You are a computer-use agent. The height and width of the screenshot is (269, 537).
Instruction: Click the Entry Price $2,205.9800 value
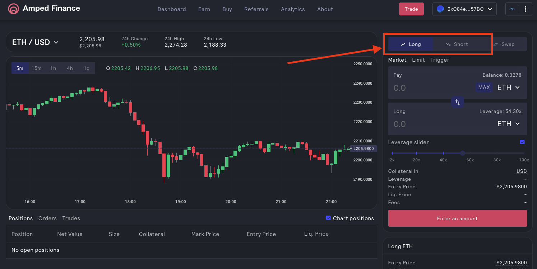[511, 187]
